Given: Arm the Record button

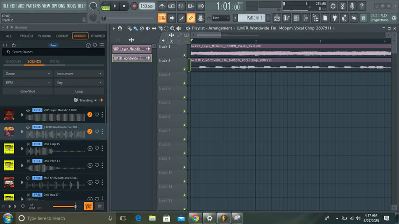Looking at the screenshot, I should (x=134, y=6).
